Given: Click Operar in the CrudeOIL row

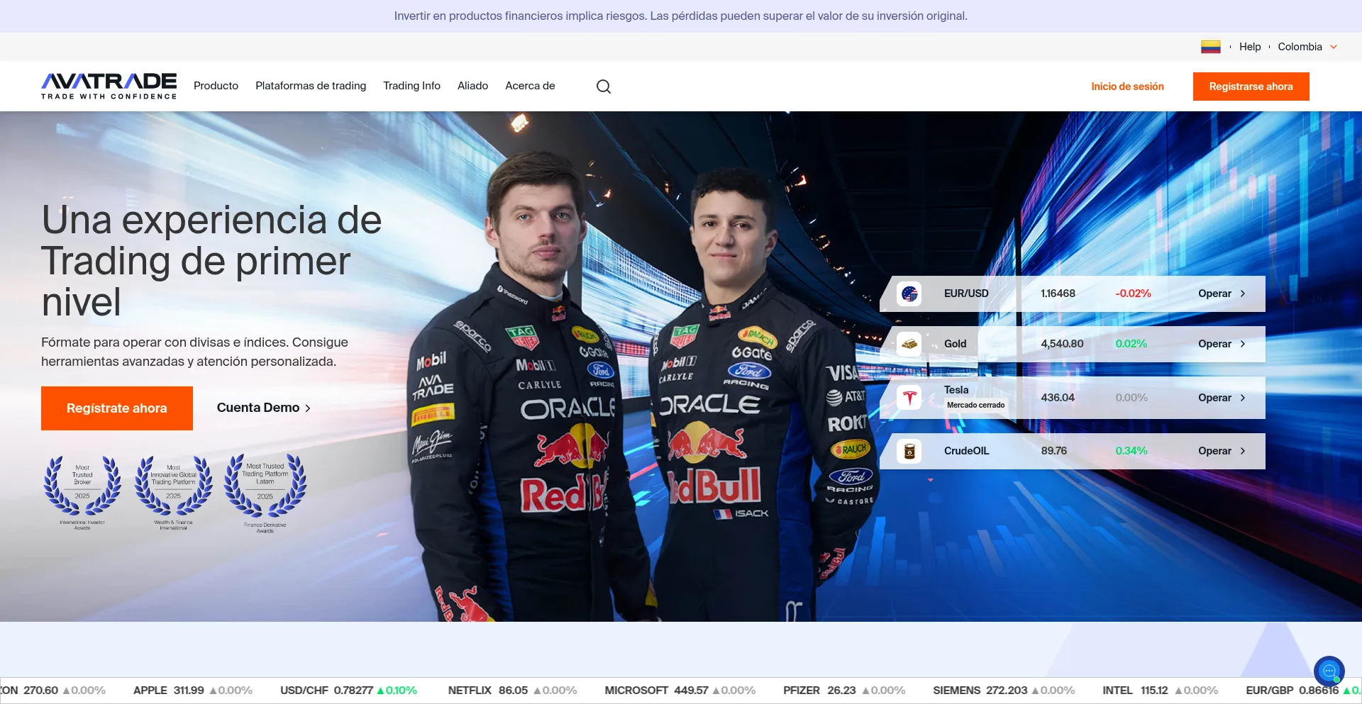Looking at the screenshot, I should [1214, 451].
